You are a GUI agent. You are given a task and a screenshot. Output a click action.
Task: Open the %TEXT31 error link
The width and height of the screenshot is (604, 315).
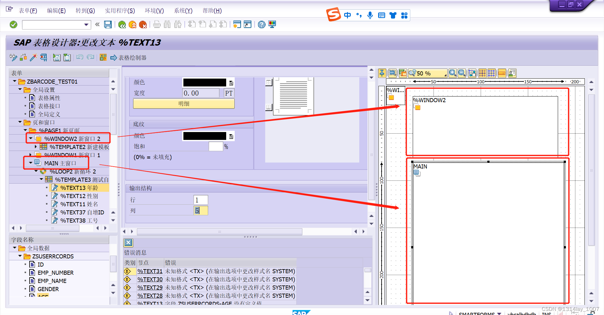pos(150,271)
